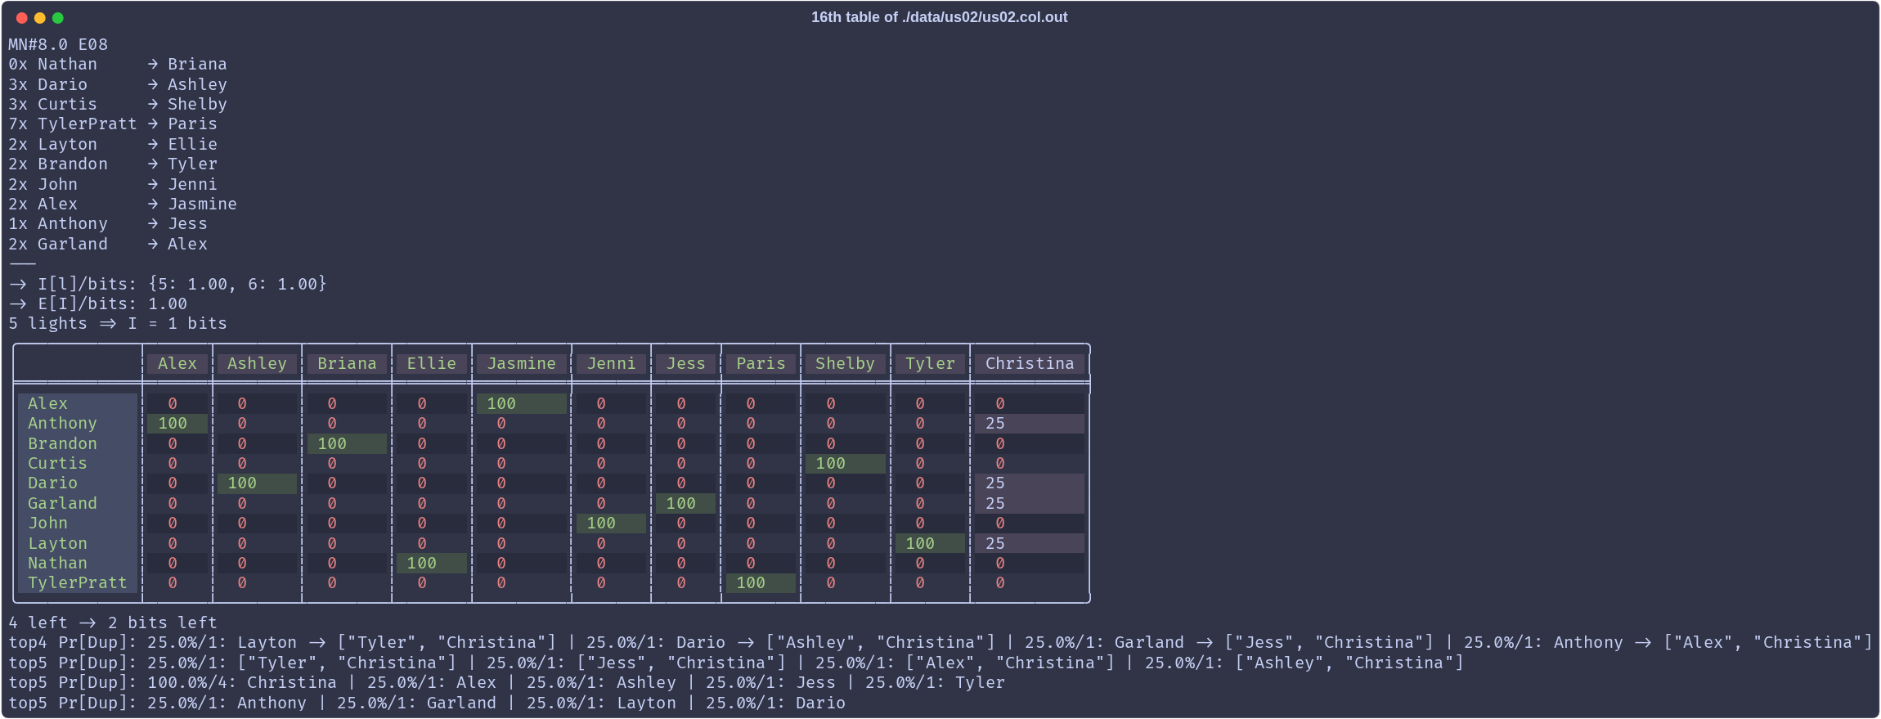
Task: Click the 100 cell in the Brandon row
Action: click(347, 443)
